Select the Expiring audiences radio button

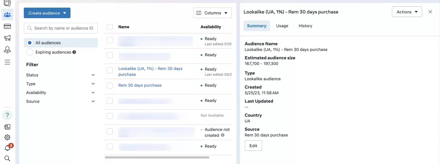point(30,52)
